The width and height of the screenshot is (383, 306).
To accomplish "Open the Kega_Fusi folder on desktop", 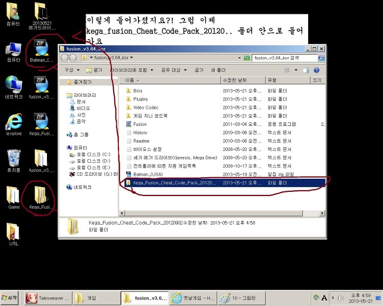I will (x=40, y=197).
